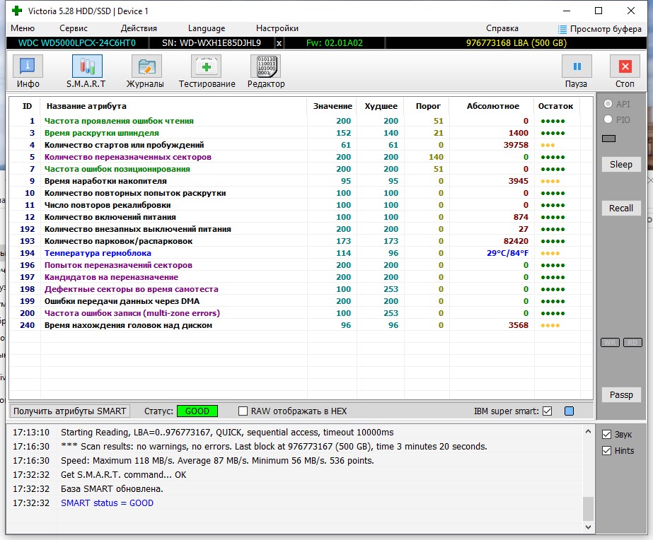Select row Время наработки накопителя
This screenshot has width=653, height=540.
(301, 181)
